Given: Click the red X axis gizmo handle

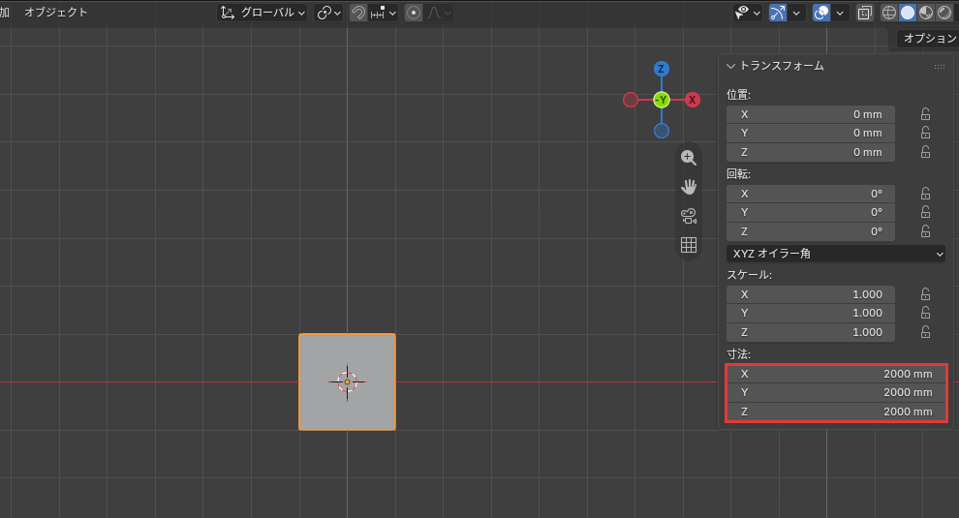Looking at the screenshot, I should click(x=693, y=100).
